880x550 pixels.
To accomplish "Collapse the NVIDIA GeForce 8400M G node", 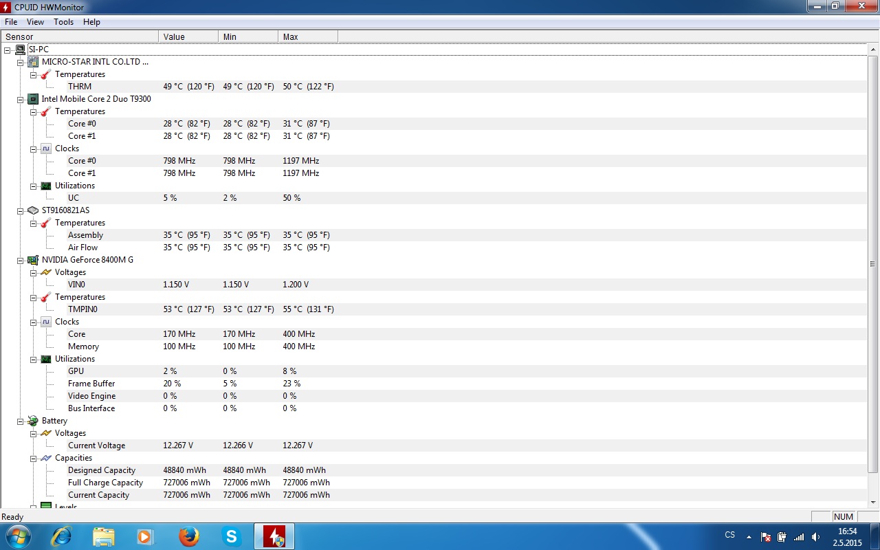I will point(20,260).
